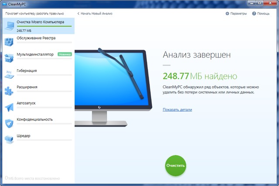
Task: Click the Гибернация sleeping laptop icon
Action: click(9, 74)
